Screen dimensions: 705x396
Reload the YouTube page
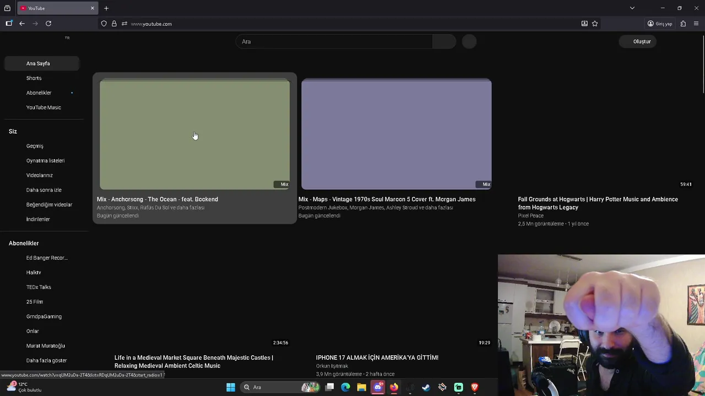48,24
